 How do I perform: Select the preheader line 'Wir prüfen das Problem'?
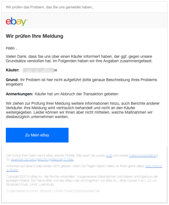coord(50,7)
